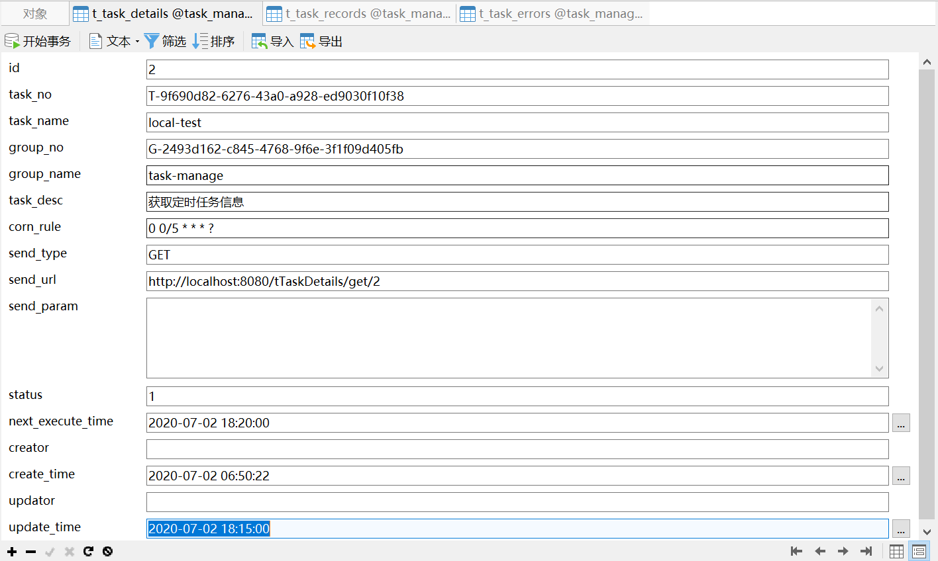Click the create_time field
Viewport: 938px width, 561px height.
[517, 476]
